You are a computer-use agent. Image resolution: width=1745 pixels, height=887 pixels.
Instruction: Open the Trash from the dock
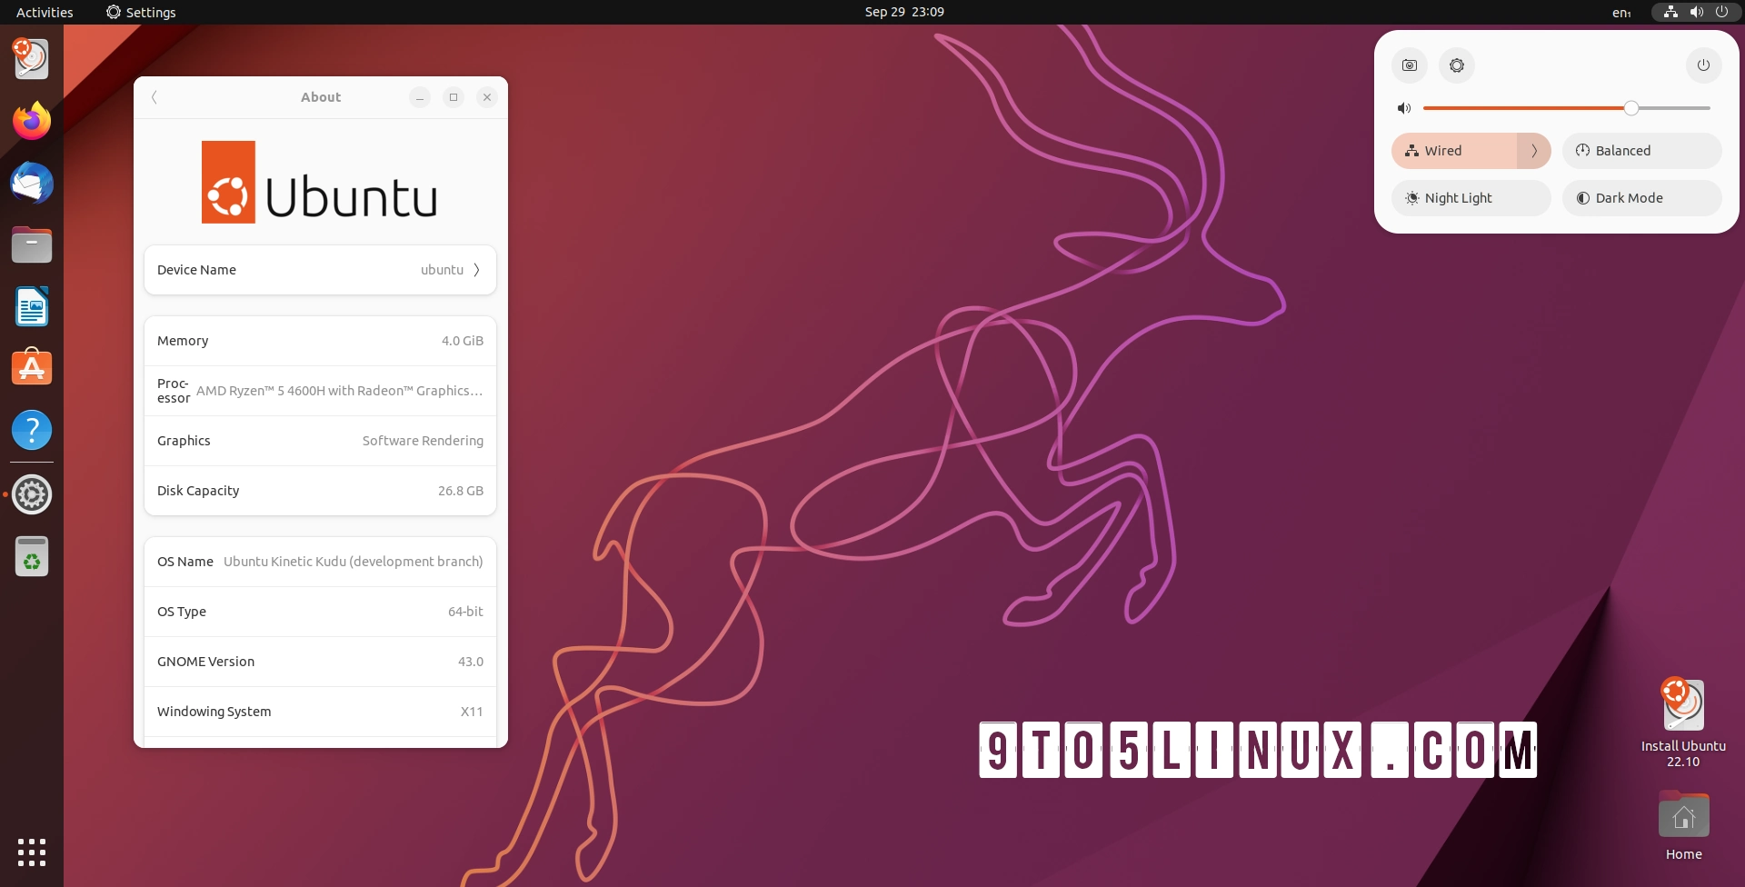click(32, 556)
